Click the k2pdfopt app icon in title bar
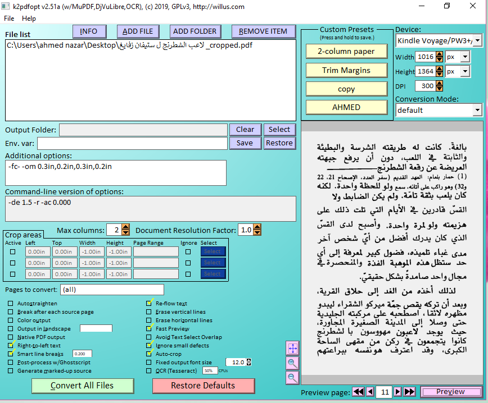Image resolution: width=488 pixels, height=403 pixels. (5, 6)
